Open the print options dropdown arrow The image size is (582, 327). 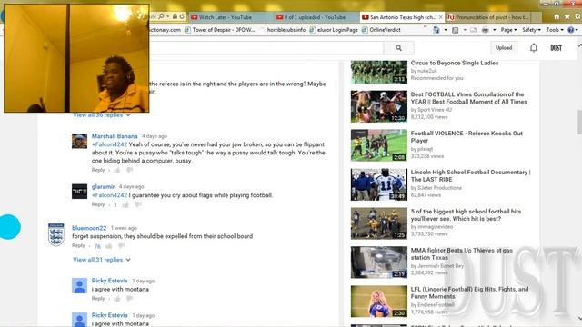coord(494,30)
